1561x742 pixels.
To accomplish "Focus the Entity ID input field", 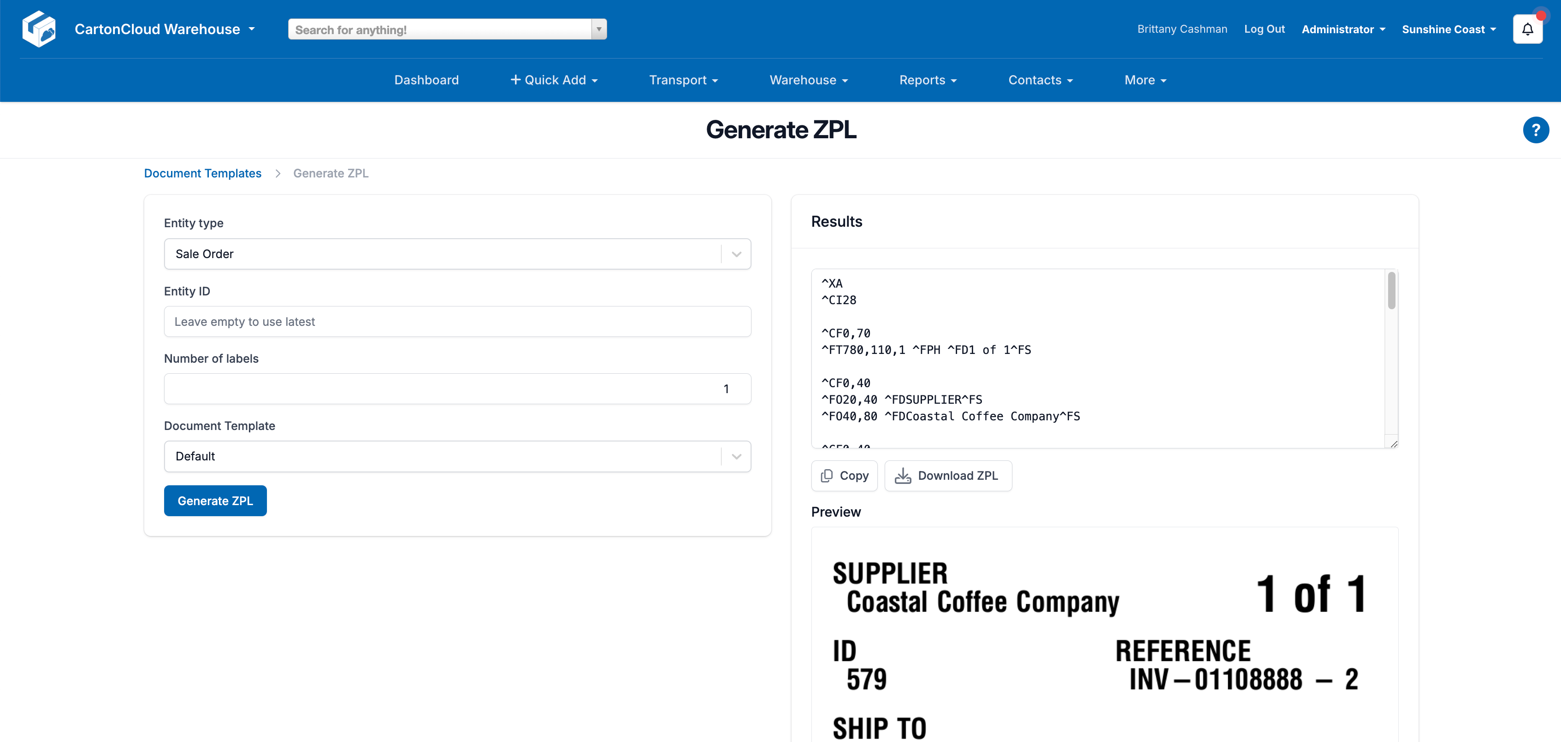I will point(457,322).
